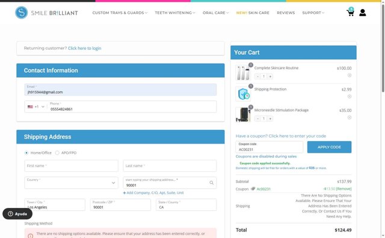Focus the Town / City field
Viewport: 385px width, 238px height.
tap(55, 204)
